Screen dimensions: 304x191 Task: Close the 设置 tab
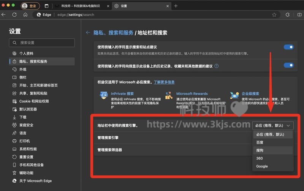point(168,6)
